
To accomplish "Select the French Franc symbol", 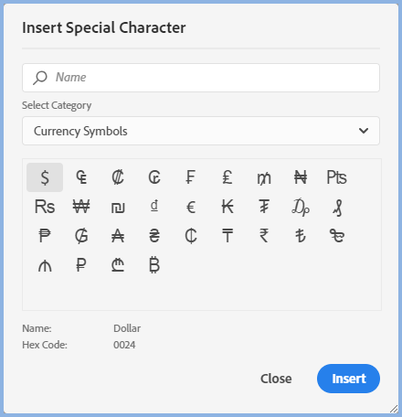I will pyautogui.click(x=191, y=177).
